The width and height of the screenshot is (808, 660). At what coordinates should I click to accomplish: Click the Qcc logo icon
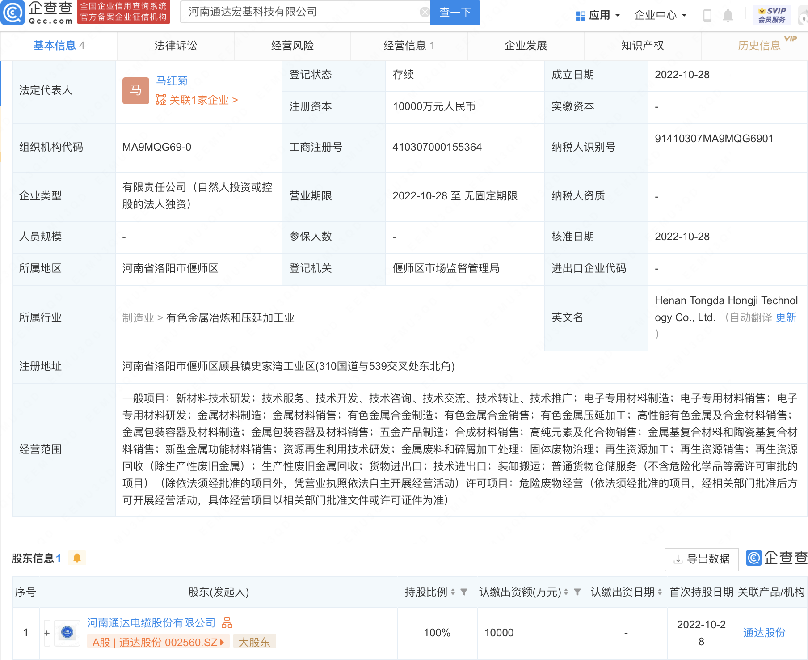tap(13, 13)
